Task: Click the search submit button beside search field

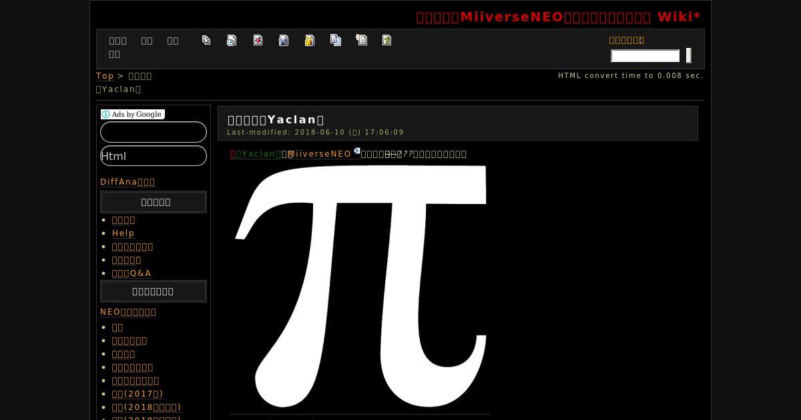Action: pos(688,56)
